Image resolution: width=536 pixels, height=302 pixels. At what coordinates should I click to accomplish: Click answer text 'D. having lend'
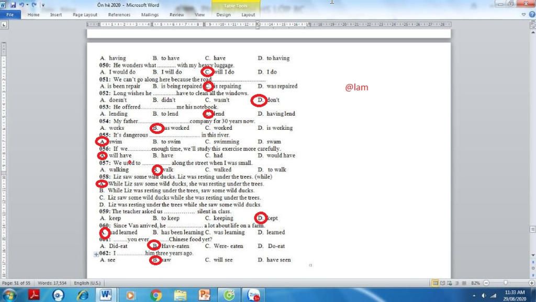click(x=276, y=114)
